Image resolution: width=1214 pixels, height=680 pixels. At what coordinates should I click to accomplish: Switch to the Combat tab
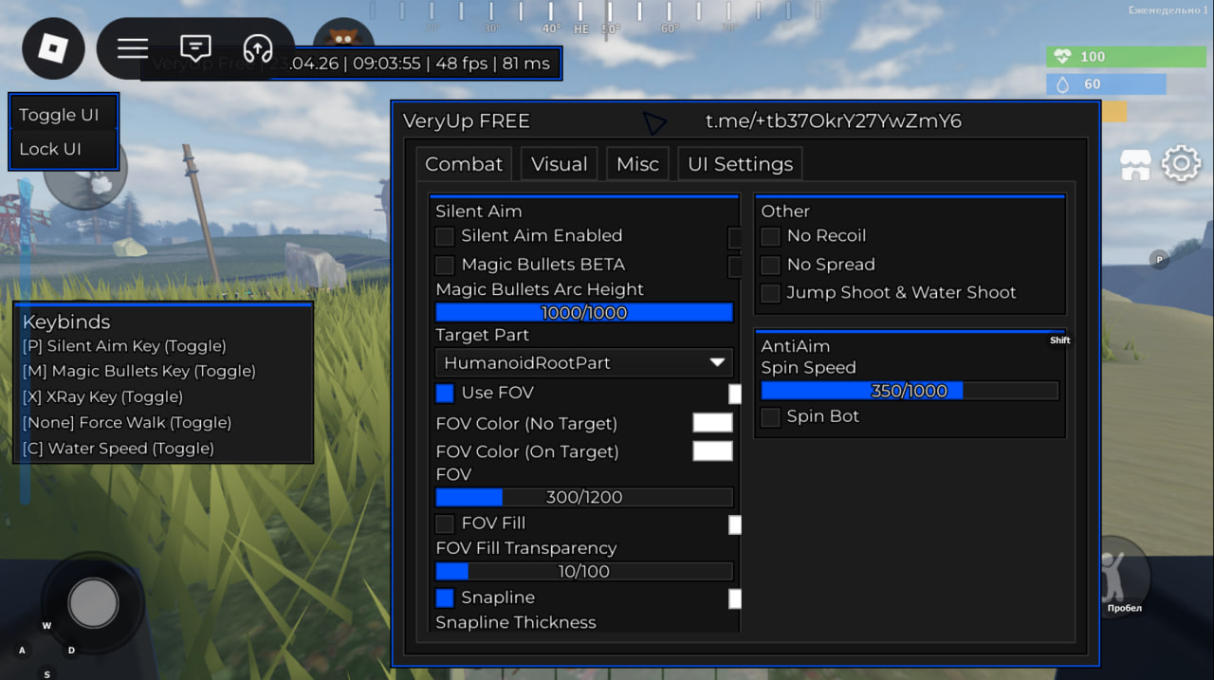[464, 164]
